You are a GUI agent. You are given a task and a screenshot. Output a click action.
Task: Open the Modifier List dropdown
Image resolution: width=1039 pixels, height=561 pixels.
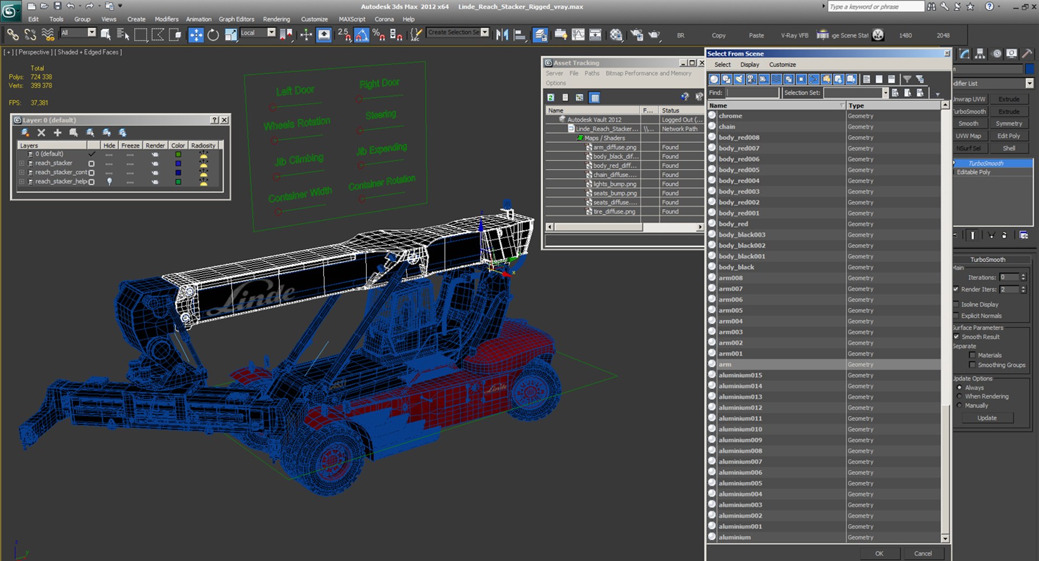(1029, 83)
